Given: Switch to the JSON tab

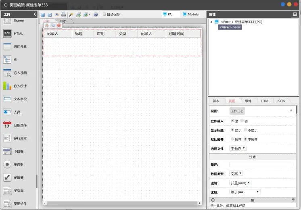Looking at the screenshot, I should point(281,101).
